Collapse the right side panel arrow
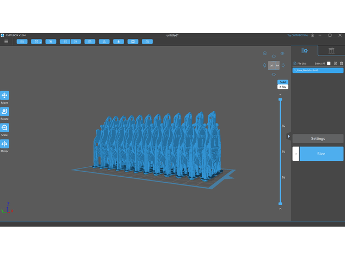This screenshot has width=345, height=259. 289,136
